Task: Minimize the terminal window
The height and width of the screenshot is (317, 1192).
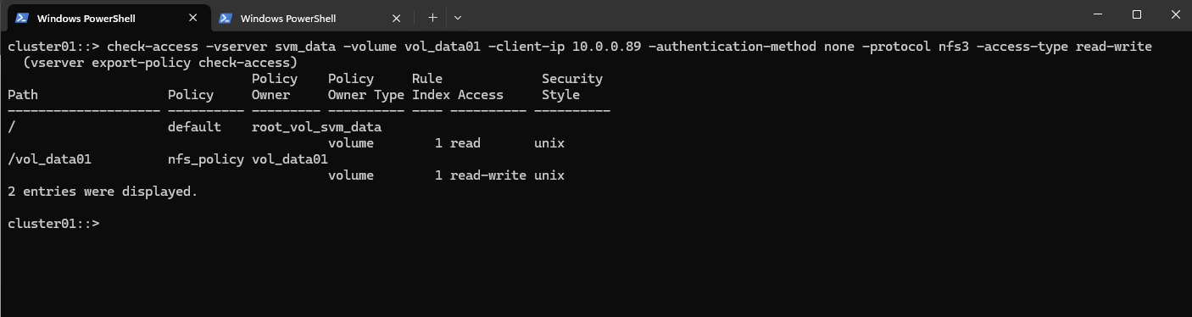Action: [x=1100, y=14]
